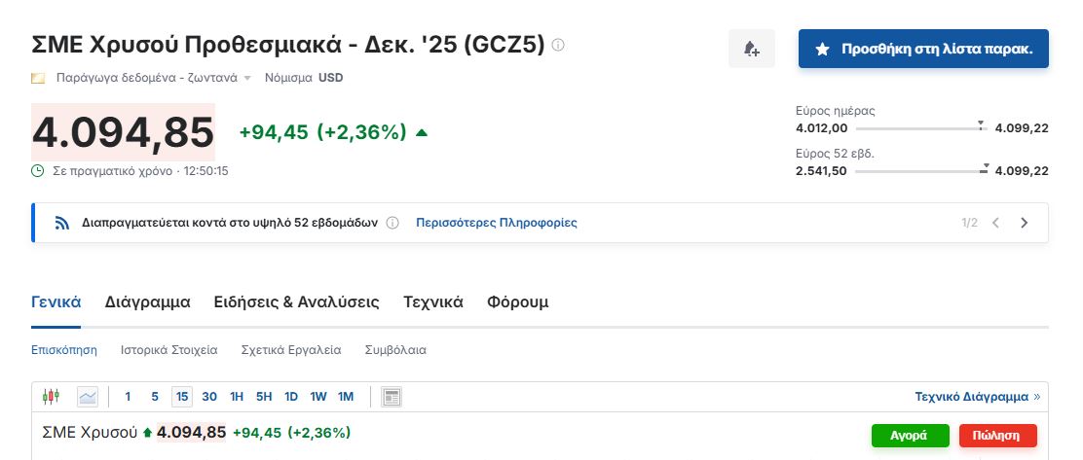Screen dimensions: 1083x460
Task: Switch the chart to candlestick view
Action: [x=52, y=396]
